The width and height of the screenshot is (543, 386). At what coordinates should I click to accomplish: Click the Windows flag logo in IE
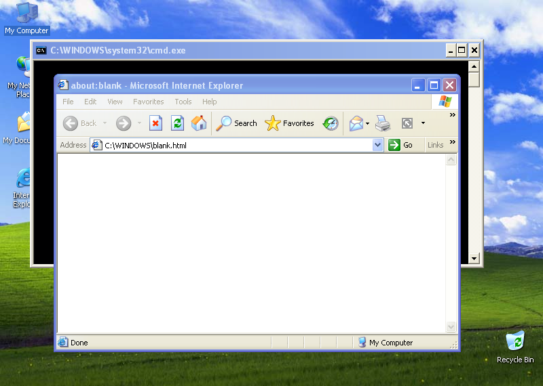click(x=445, y=102)
